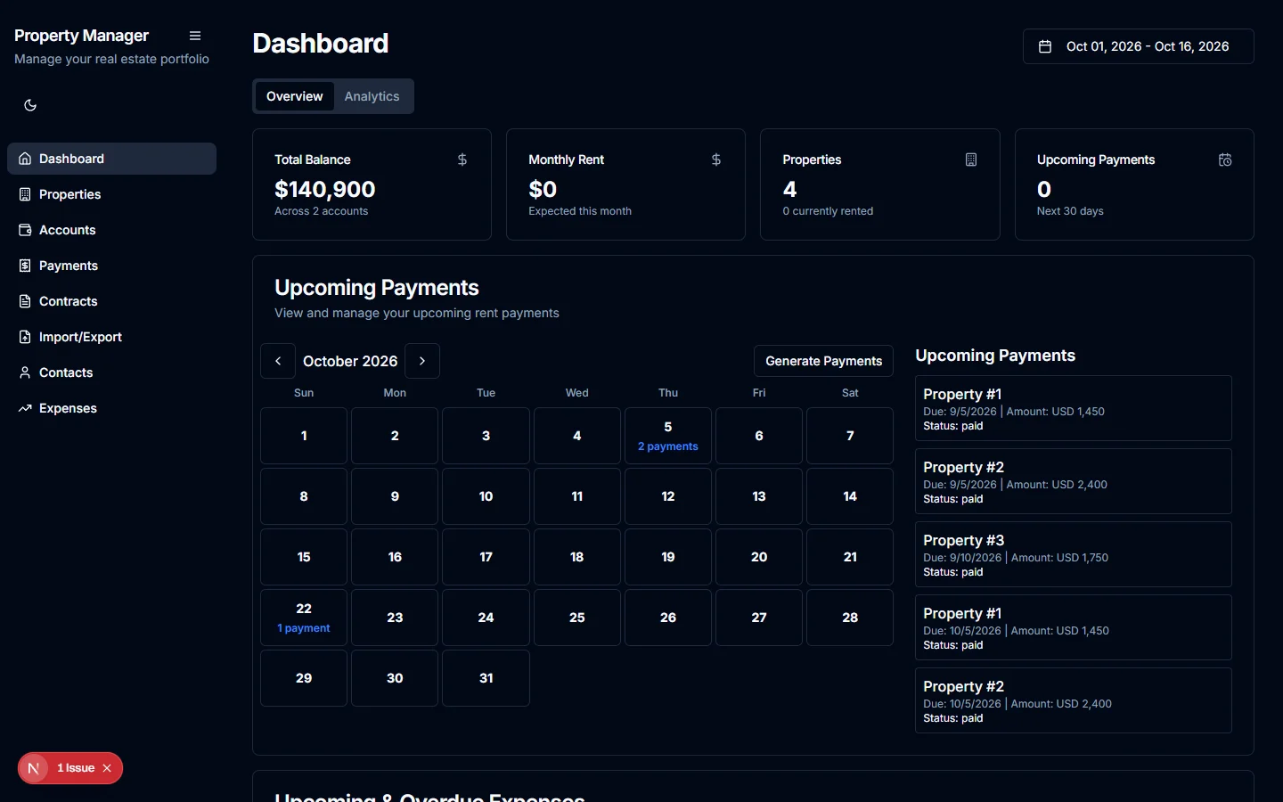Open Contracts page from sidebar
This screenshot has width=1283, height=802.
111,301
